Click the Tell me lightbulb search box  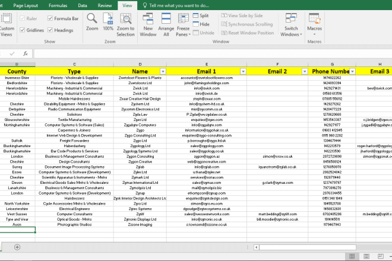coord(176,5)
